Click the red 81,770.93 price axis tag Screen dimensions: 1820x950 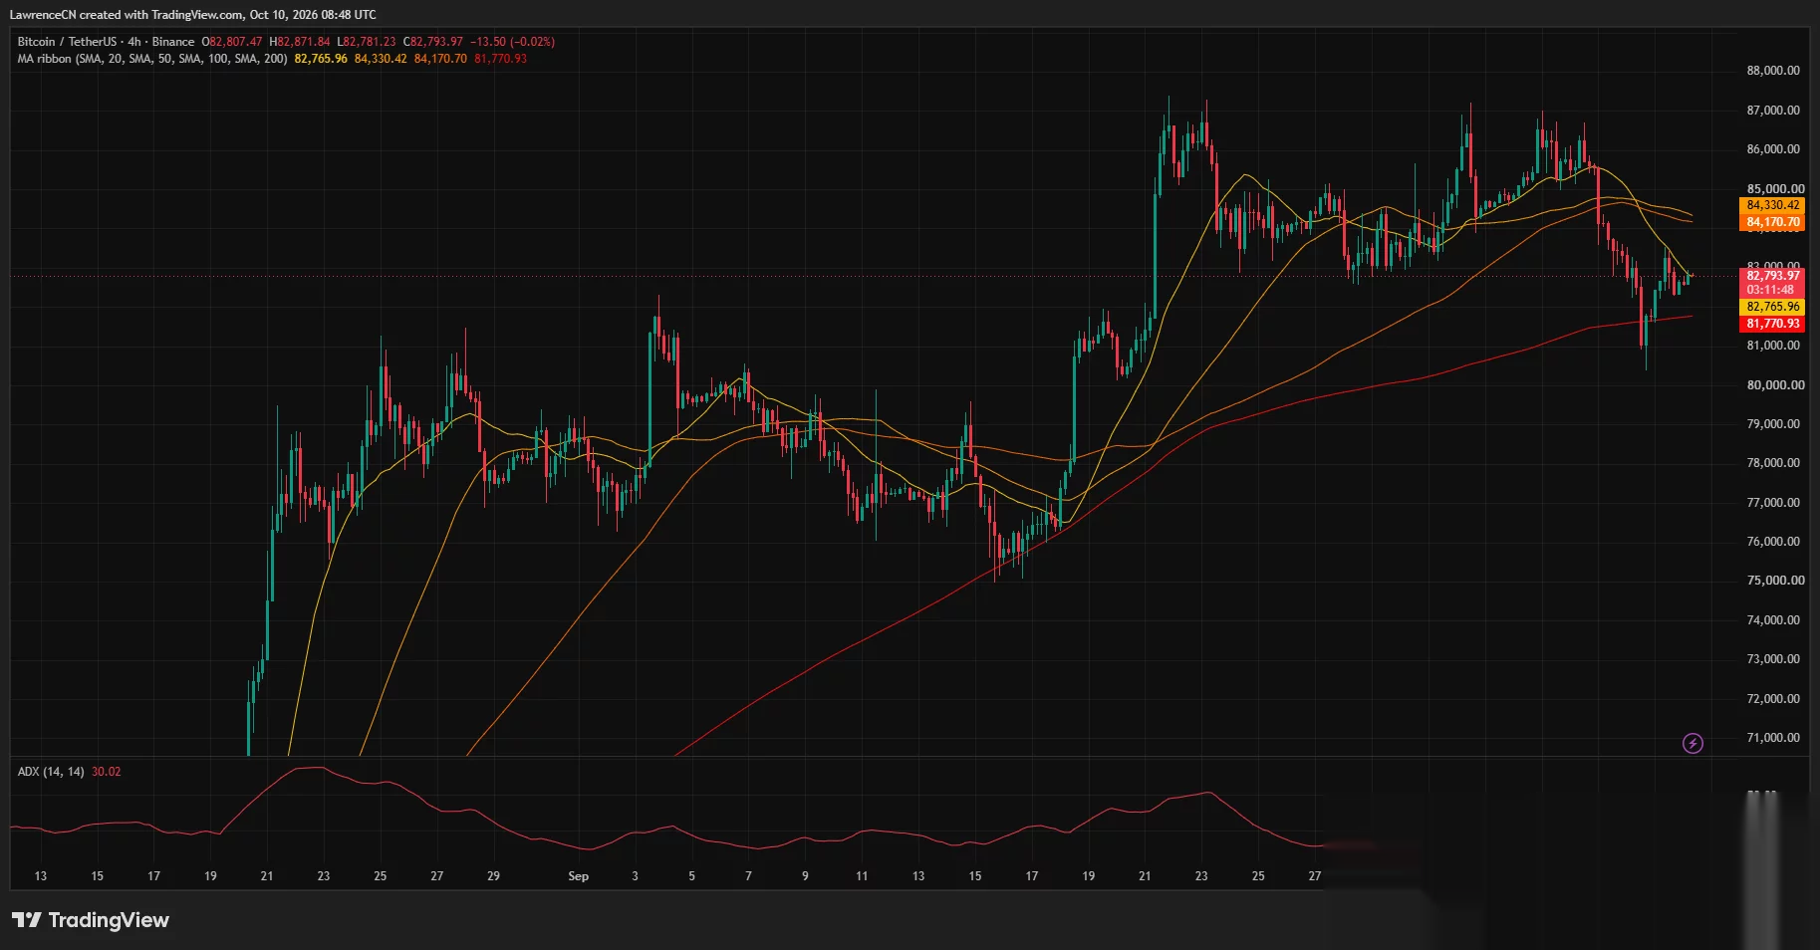pyautogui.click(x=1773, y=324)
